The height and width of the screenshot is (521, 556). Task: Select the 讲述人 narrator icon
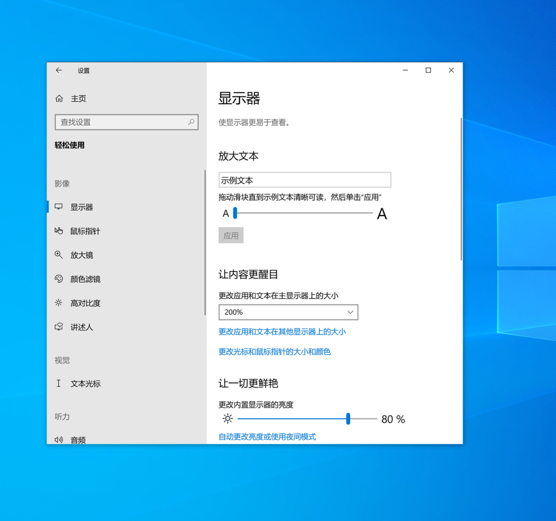point(59,327)
